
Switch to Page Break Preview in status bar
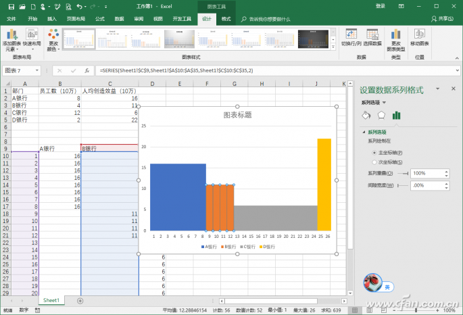coord(383,310)
